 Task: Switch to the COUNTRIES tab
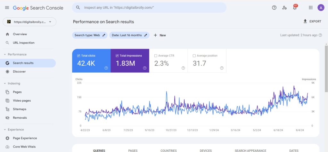coord(168,150)
